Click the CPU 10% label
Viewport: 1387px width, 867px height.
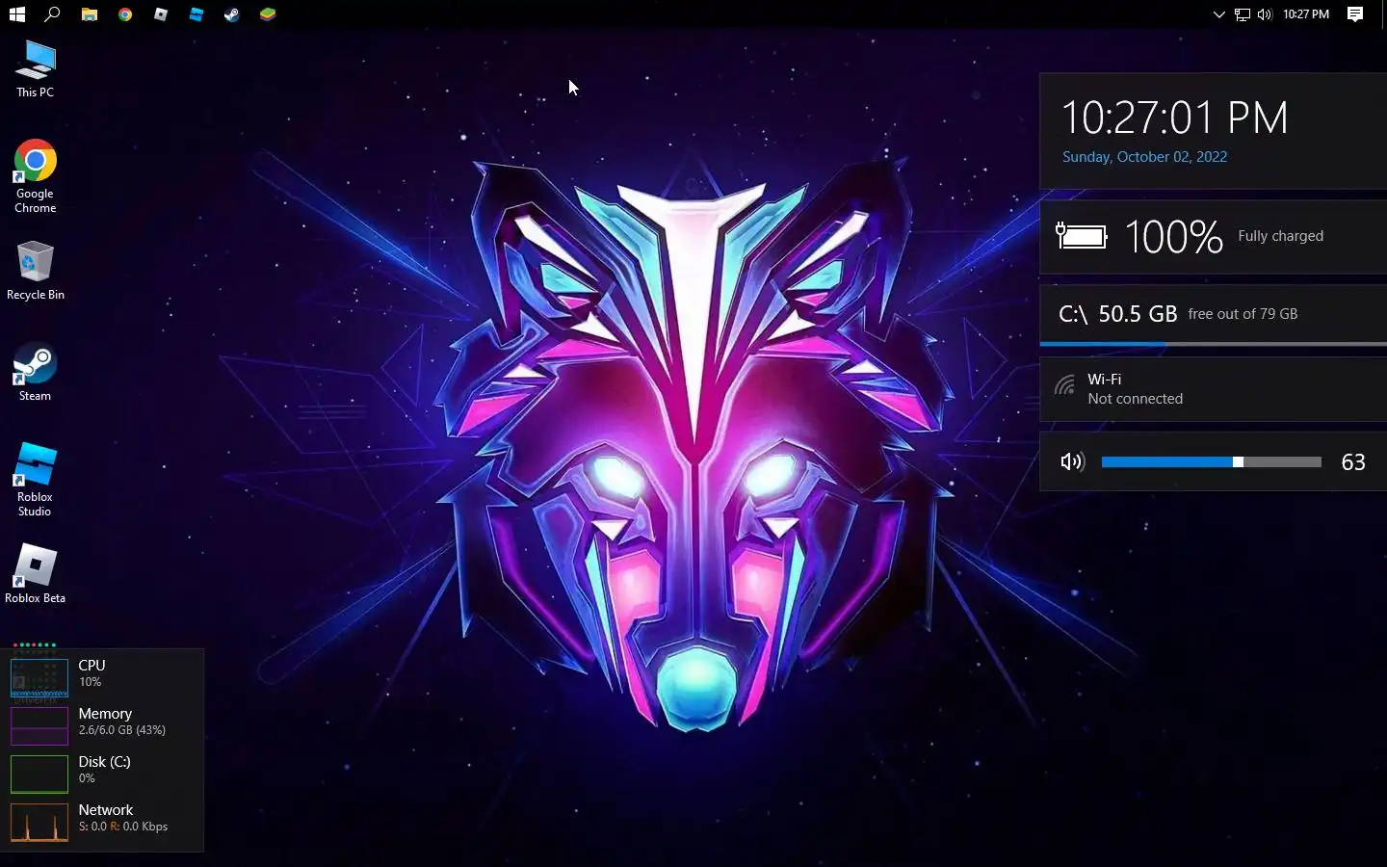(x=92, y=673)
